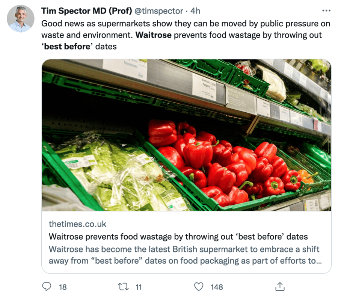Click the reply speech bubble icon
This screenshot has width=338, height=296.
coord(47,287)
